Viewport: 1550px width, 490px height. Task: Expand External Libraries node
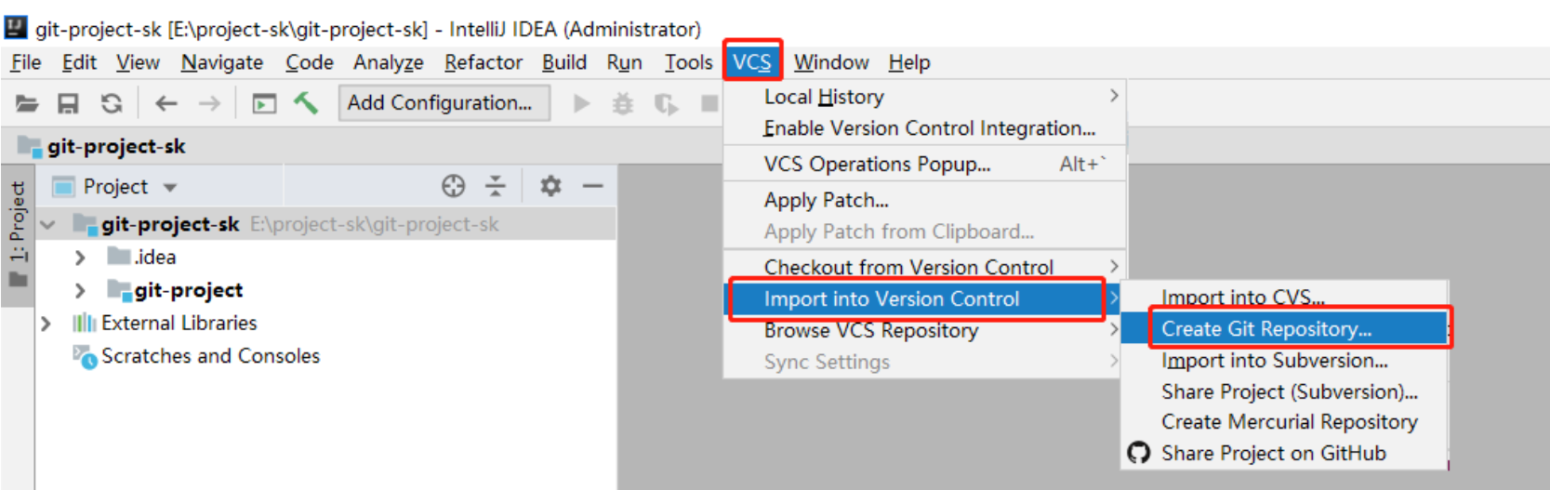tap(46, 324)
